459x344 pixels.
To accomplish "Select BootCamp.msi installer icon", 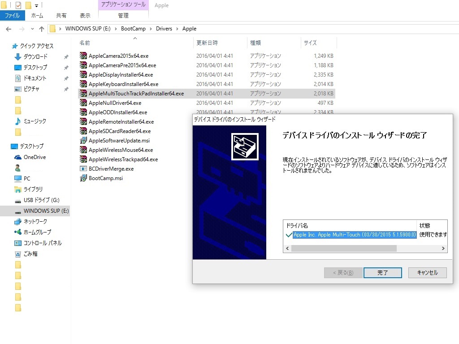I will 83,178.
